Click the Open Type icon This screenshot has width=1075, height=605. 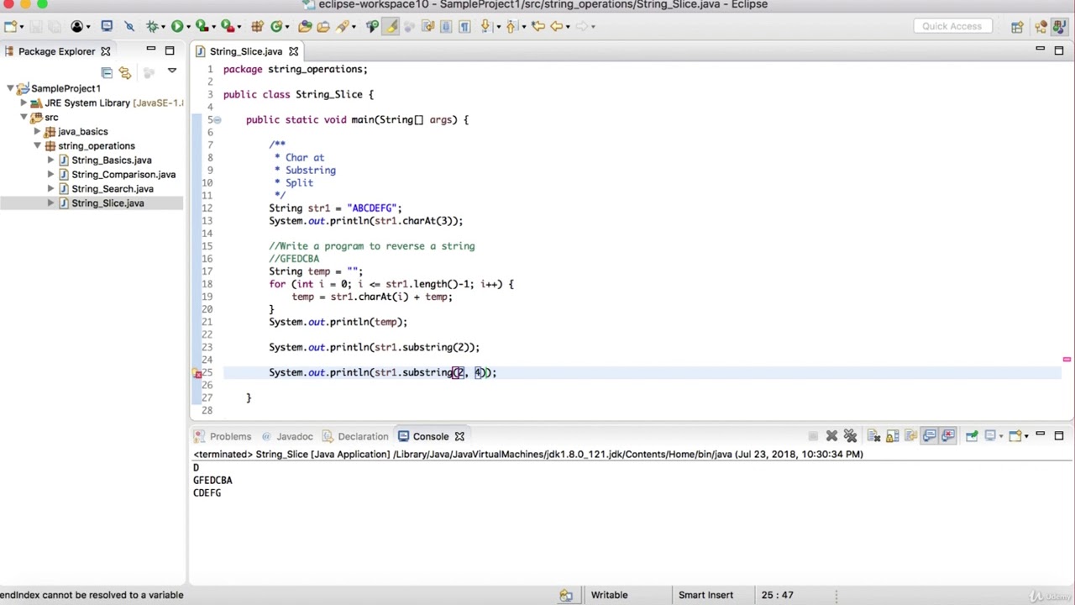pyautogui.click(x=305, y=26)
